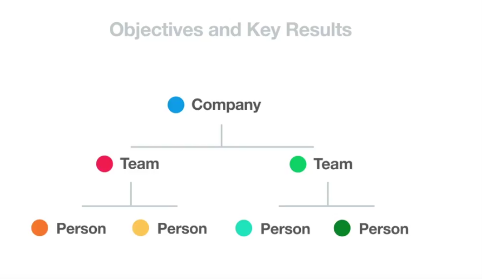This screenshot has width=482, height=279.
Task: Choose the yellow Person circle
Action: click(141, 228)
